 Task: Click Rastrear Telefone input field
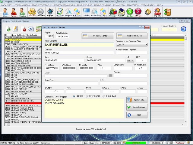(169, 30)
